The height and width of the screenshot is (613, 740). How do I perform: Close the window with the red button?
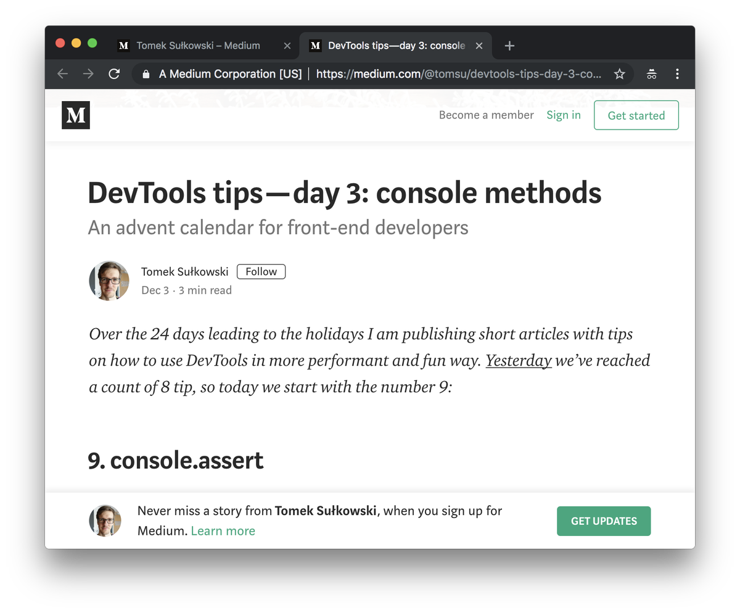pyautogui.click(x=60, y=43)
